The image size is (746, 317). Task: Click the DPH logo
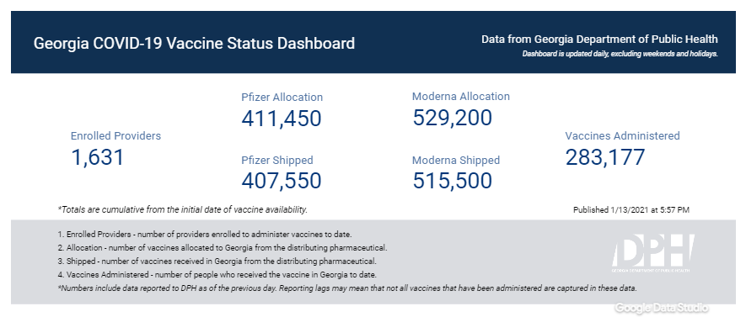pyautogui.click(x=653, y=255)
